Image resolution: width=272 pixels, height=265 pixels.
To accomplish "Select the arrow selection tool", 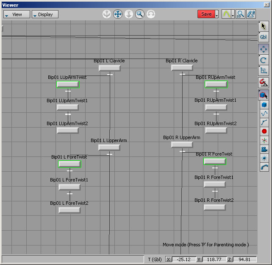I will pyautogui.click(x=264, y=26).
